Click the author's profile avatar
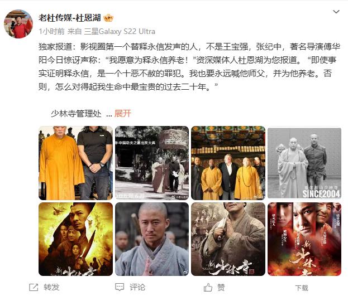This screenshot has height=296, width=348. [18, 24]
